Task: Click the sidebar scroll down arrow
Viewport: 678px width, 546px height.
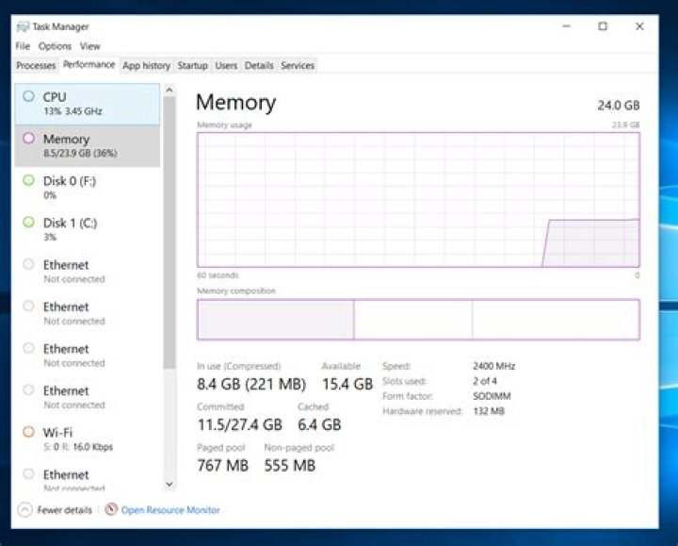Action: click(x=169, y=484)
